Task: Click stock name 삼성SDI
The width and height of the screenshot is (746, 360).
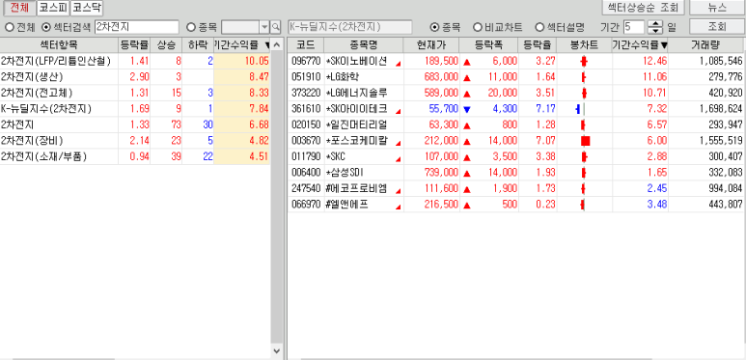Action: point(345,173)
